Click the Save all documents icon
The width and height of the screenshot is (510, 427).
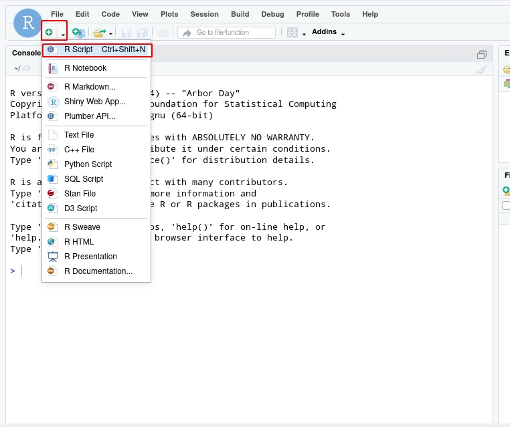(142, 32)
